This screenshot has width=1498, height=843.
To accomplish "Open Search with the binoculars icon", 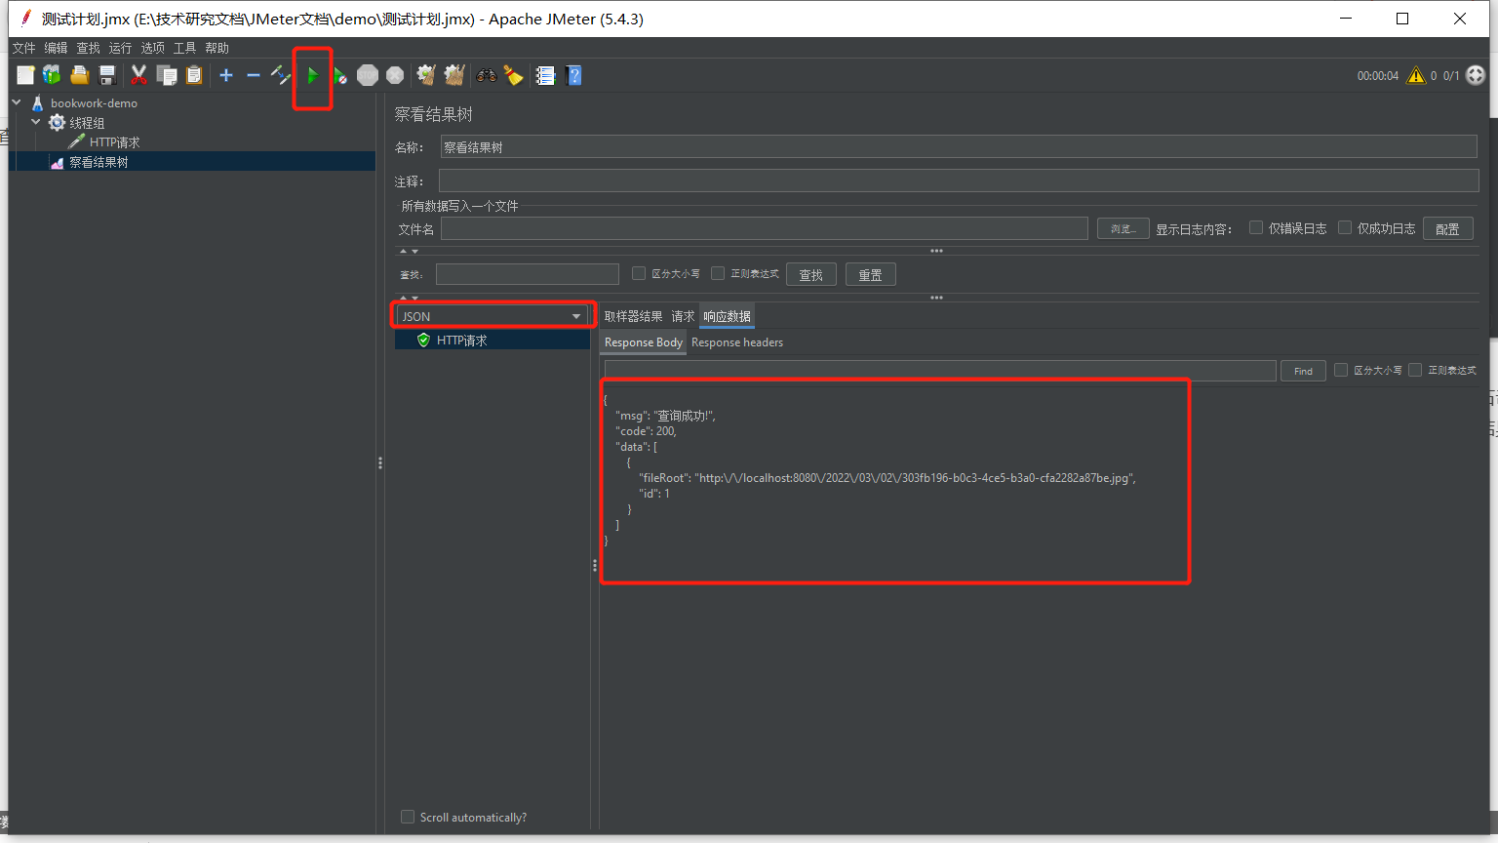I will click(x=486, y=75).
